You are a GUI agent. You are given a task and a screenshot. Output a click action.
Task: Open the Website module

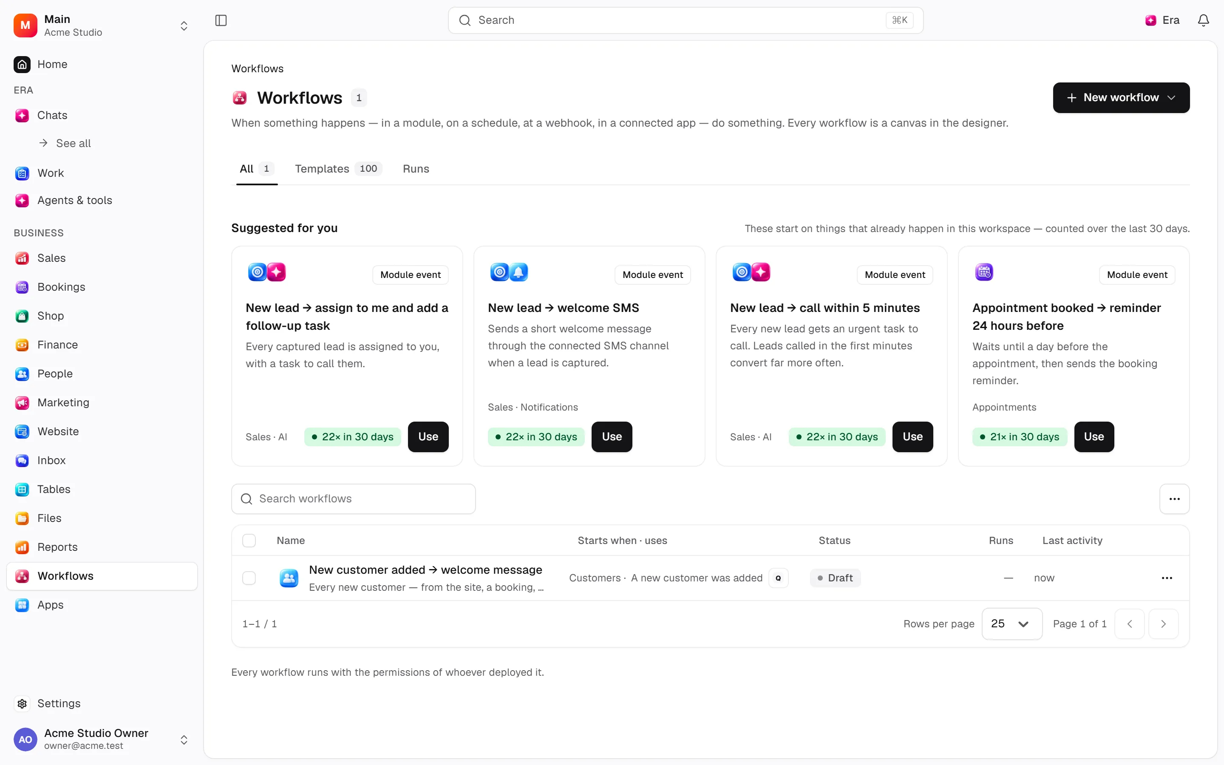[101, 431]
